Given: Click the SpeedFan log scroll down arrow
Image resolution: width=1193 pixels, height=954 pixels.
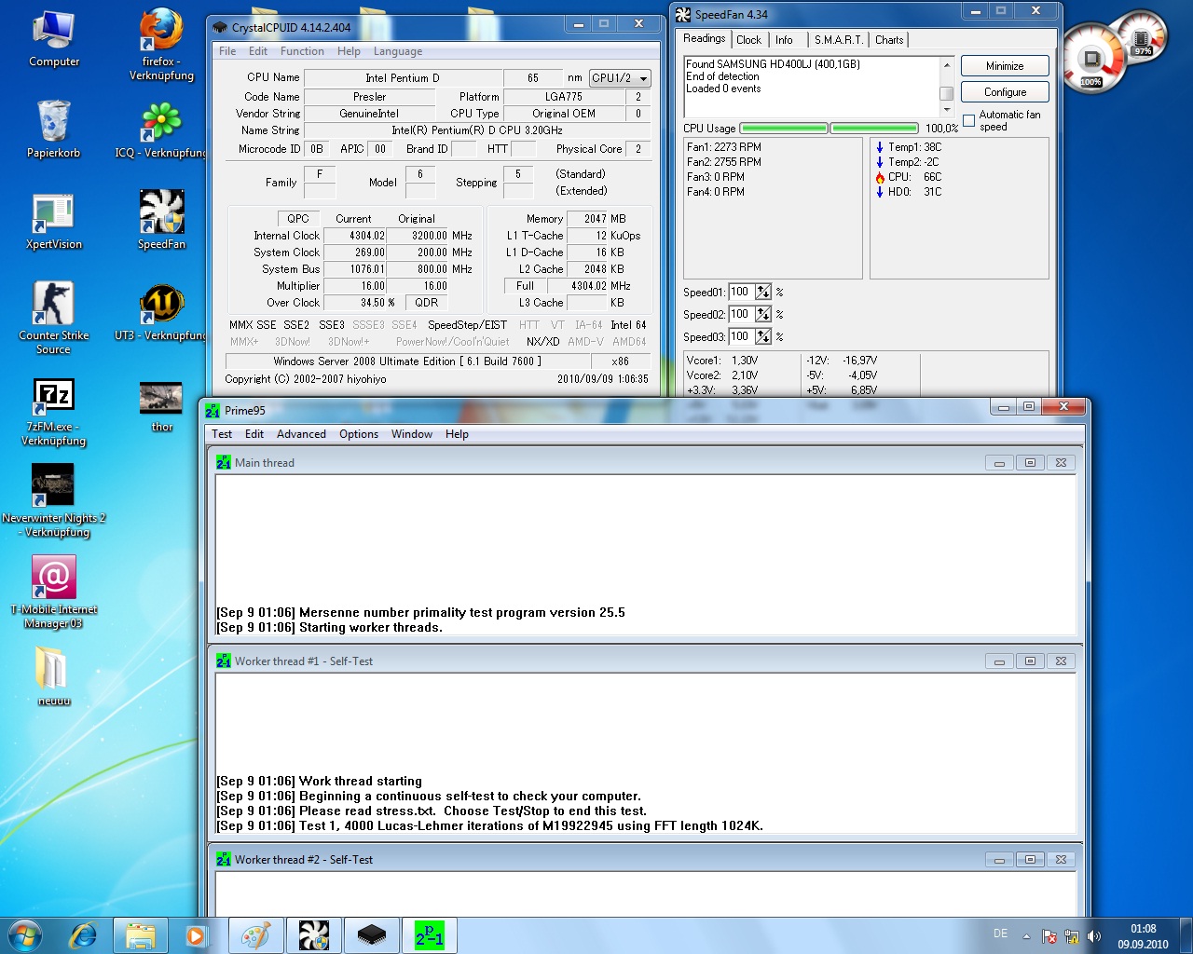Looking at the screenshot, I should 947,110.
